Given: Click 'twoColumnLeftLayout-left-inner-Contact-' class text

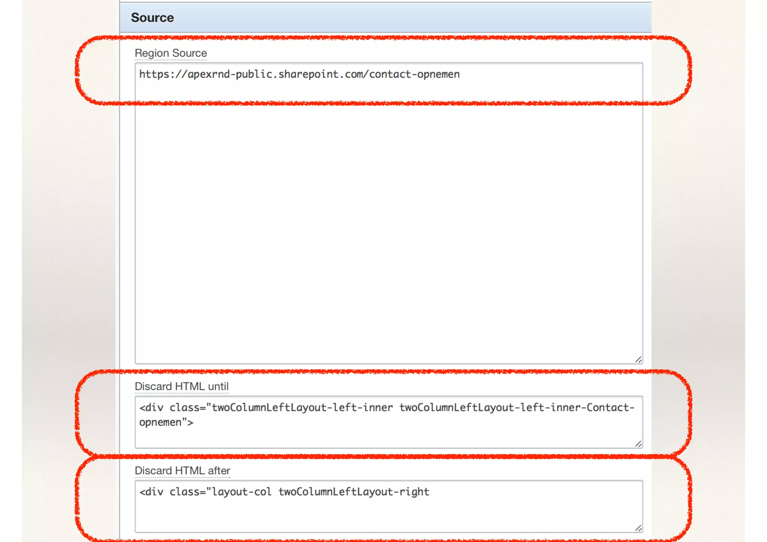Looking at the screenshot, I should coord(517,408).
